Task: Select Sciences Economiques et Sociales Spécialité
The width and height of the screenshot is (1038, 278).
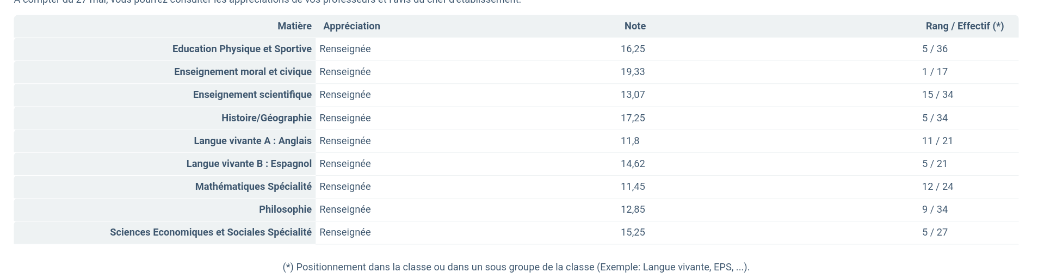Action: (211, 232)
